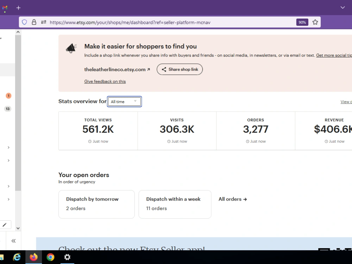The width and height of the screenshot is (352, 264).
Task: Click Make it easier for shoppers heading
Action: 140,46
